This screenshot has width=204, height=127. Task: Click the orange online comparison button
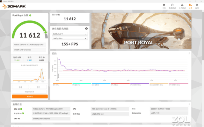click(x=30, y=96)
